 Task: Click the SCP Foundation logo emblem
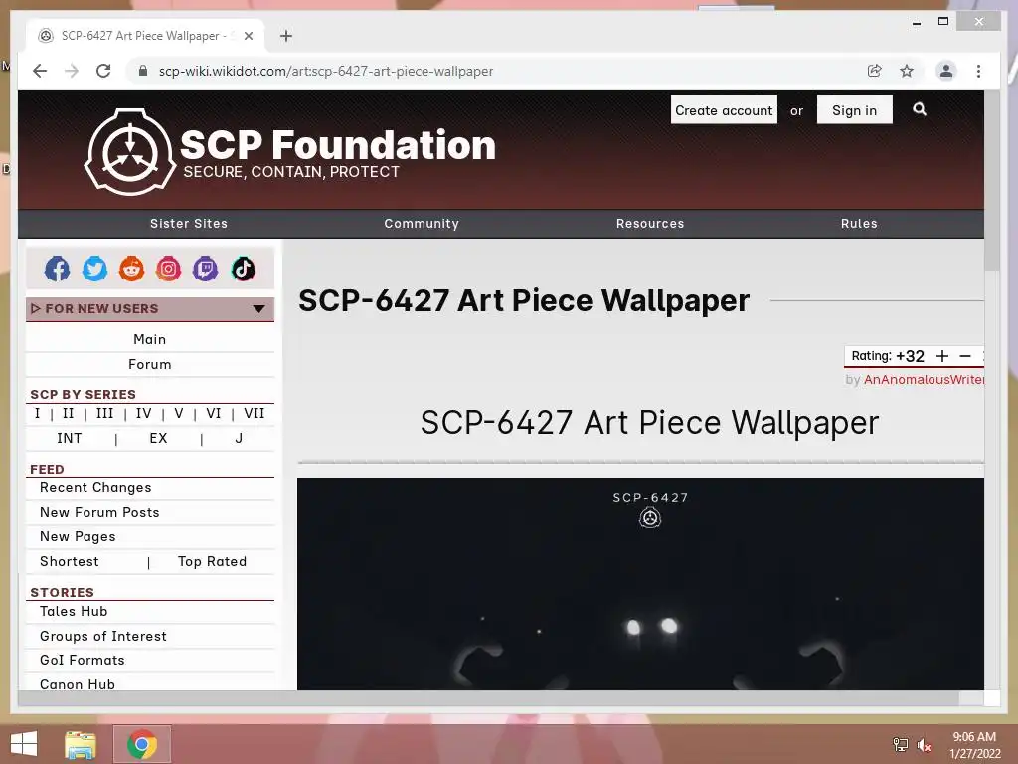point(130,152)
